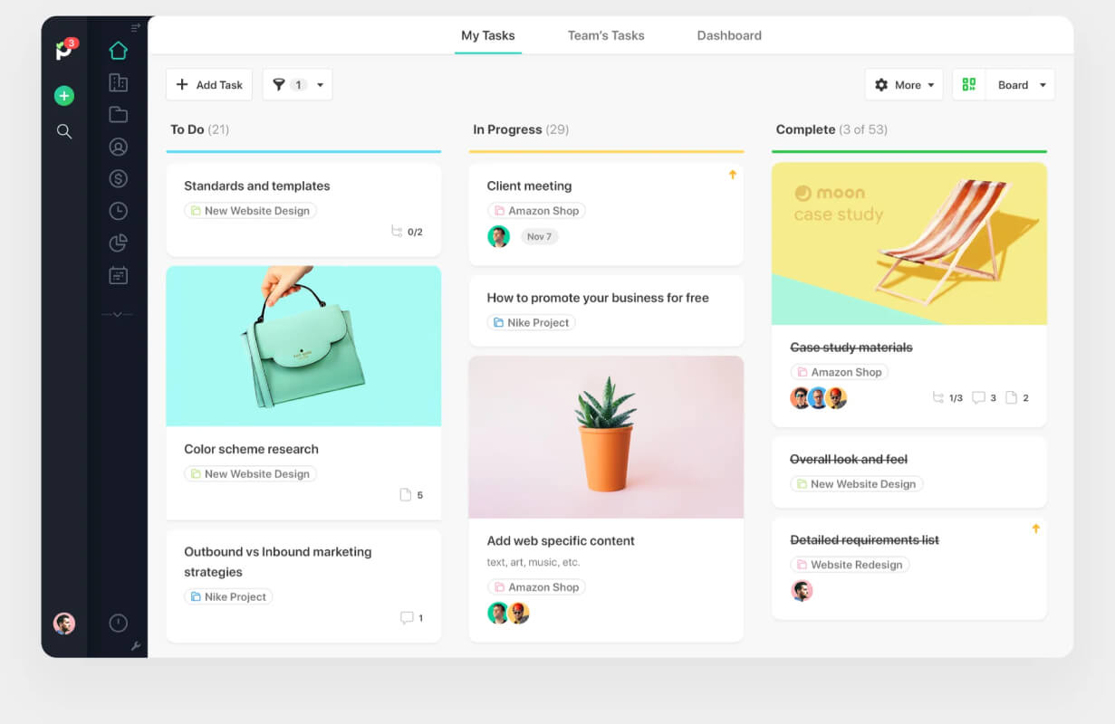Open the Home icon in sidebar
1115x724 pixels.
coord(118,51)
